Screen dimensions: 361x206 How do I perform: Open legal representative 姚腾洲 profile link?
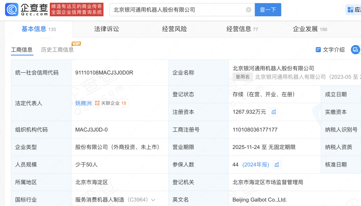pyautogui.click(x=83, y=103)
